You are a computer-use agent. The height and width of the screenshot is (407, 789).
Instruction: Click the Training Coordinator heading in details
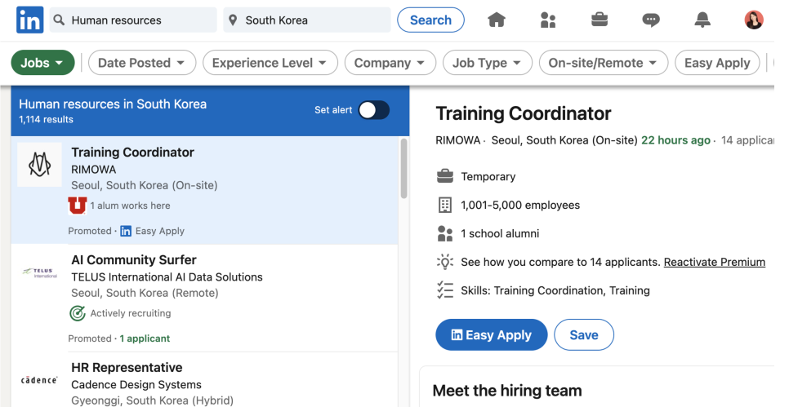click(524, 113)
